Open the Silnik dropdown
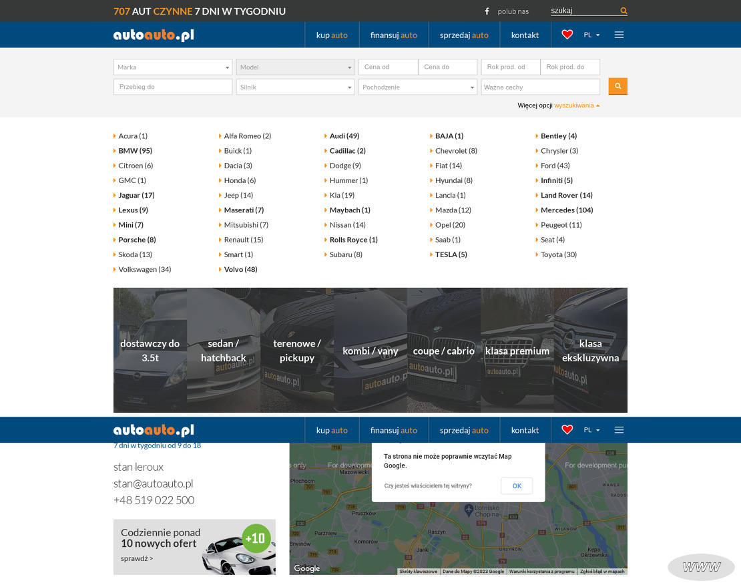 pyautogui.click(x=295, y=87)
